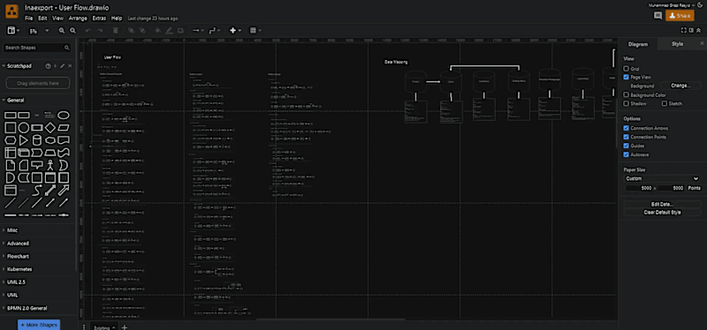The height and width of the screenshot is (330, 707).
Task: Select the triangle shape in General
Action: coord(24,140)
